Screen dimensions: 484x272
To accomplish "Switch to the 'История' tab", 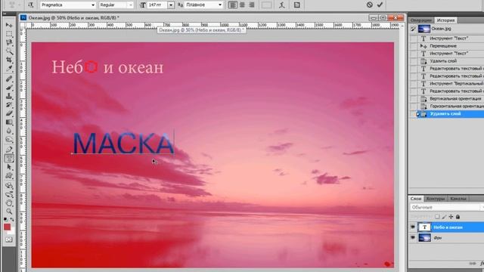I will (445, 20).
